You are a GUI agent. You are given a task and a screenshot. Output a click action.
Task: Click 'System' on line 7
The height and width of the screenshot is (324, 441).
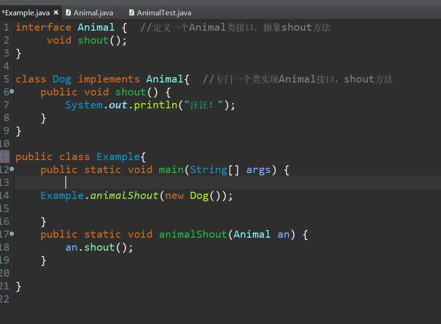click(x=84, y=105)
